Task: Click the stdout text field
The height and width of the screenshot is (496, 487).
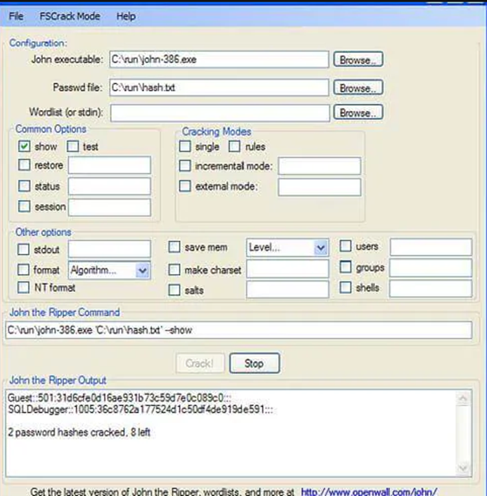Action: (x=109, y=249)
